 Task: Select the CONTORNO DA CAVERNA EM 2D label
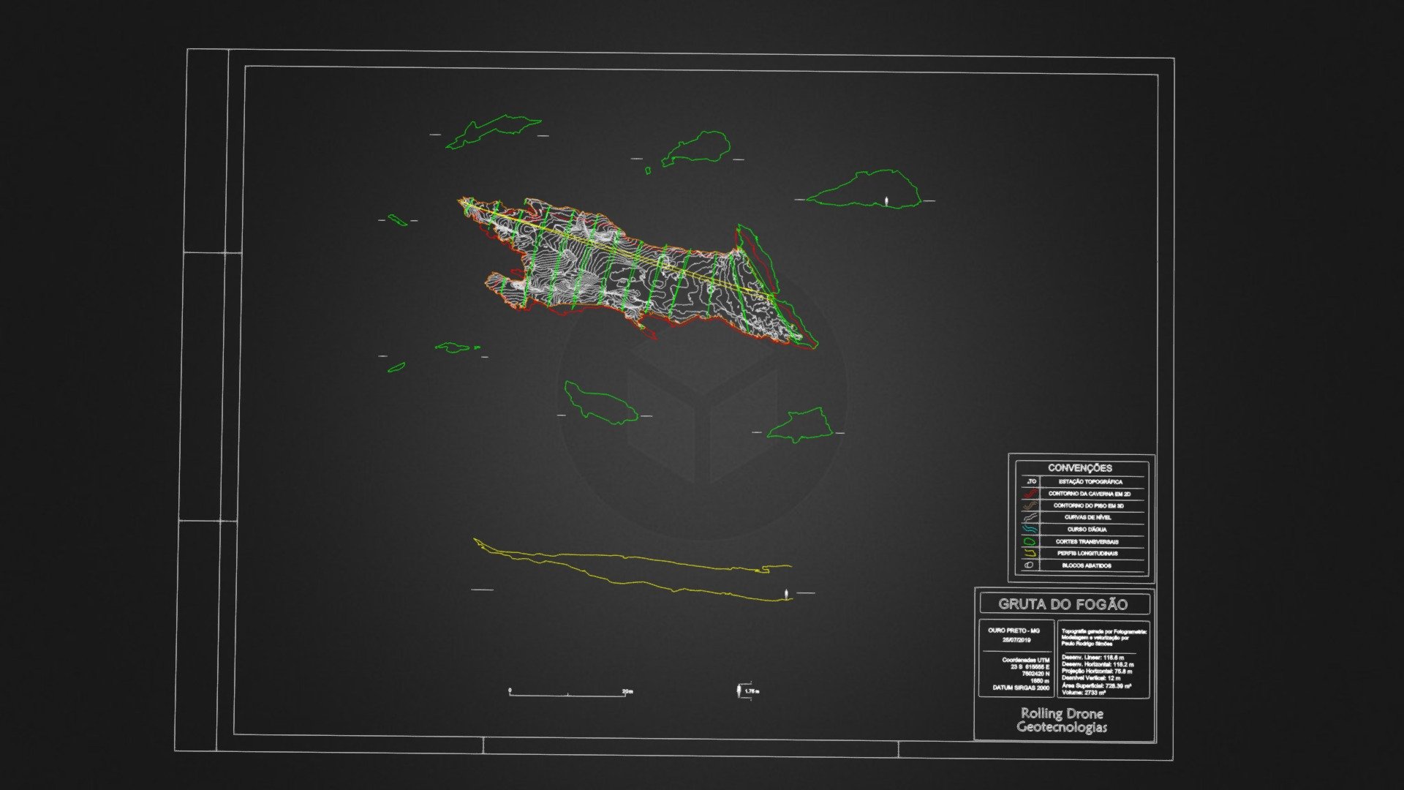tap(1090, 494)
